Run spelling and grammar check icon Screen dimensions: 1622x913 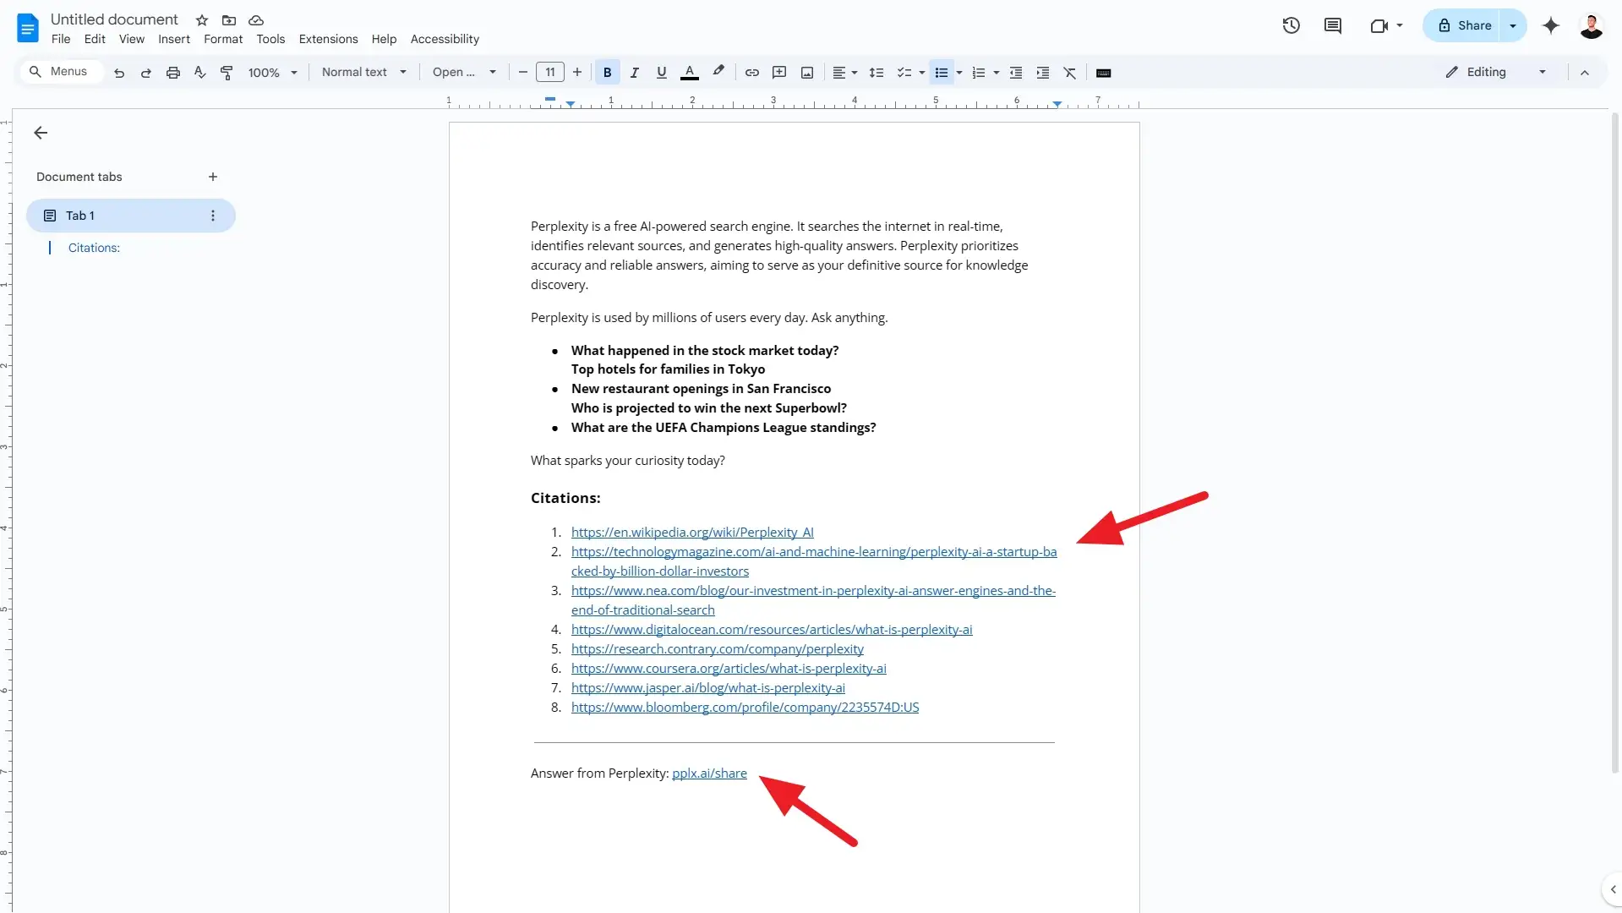click(200, 73)
